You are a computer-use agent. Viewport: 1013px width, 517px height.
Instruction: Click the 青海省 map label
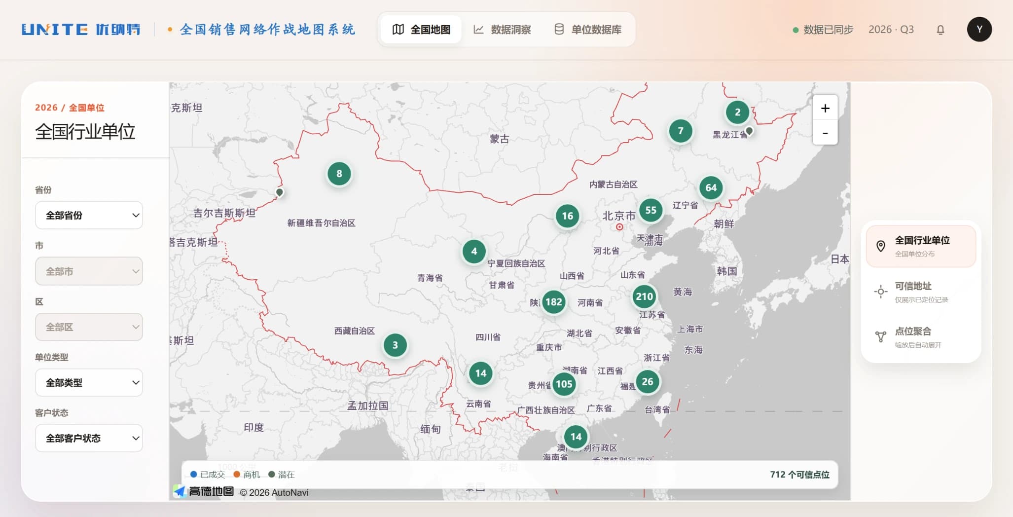430,278
